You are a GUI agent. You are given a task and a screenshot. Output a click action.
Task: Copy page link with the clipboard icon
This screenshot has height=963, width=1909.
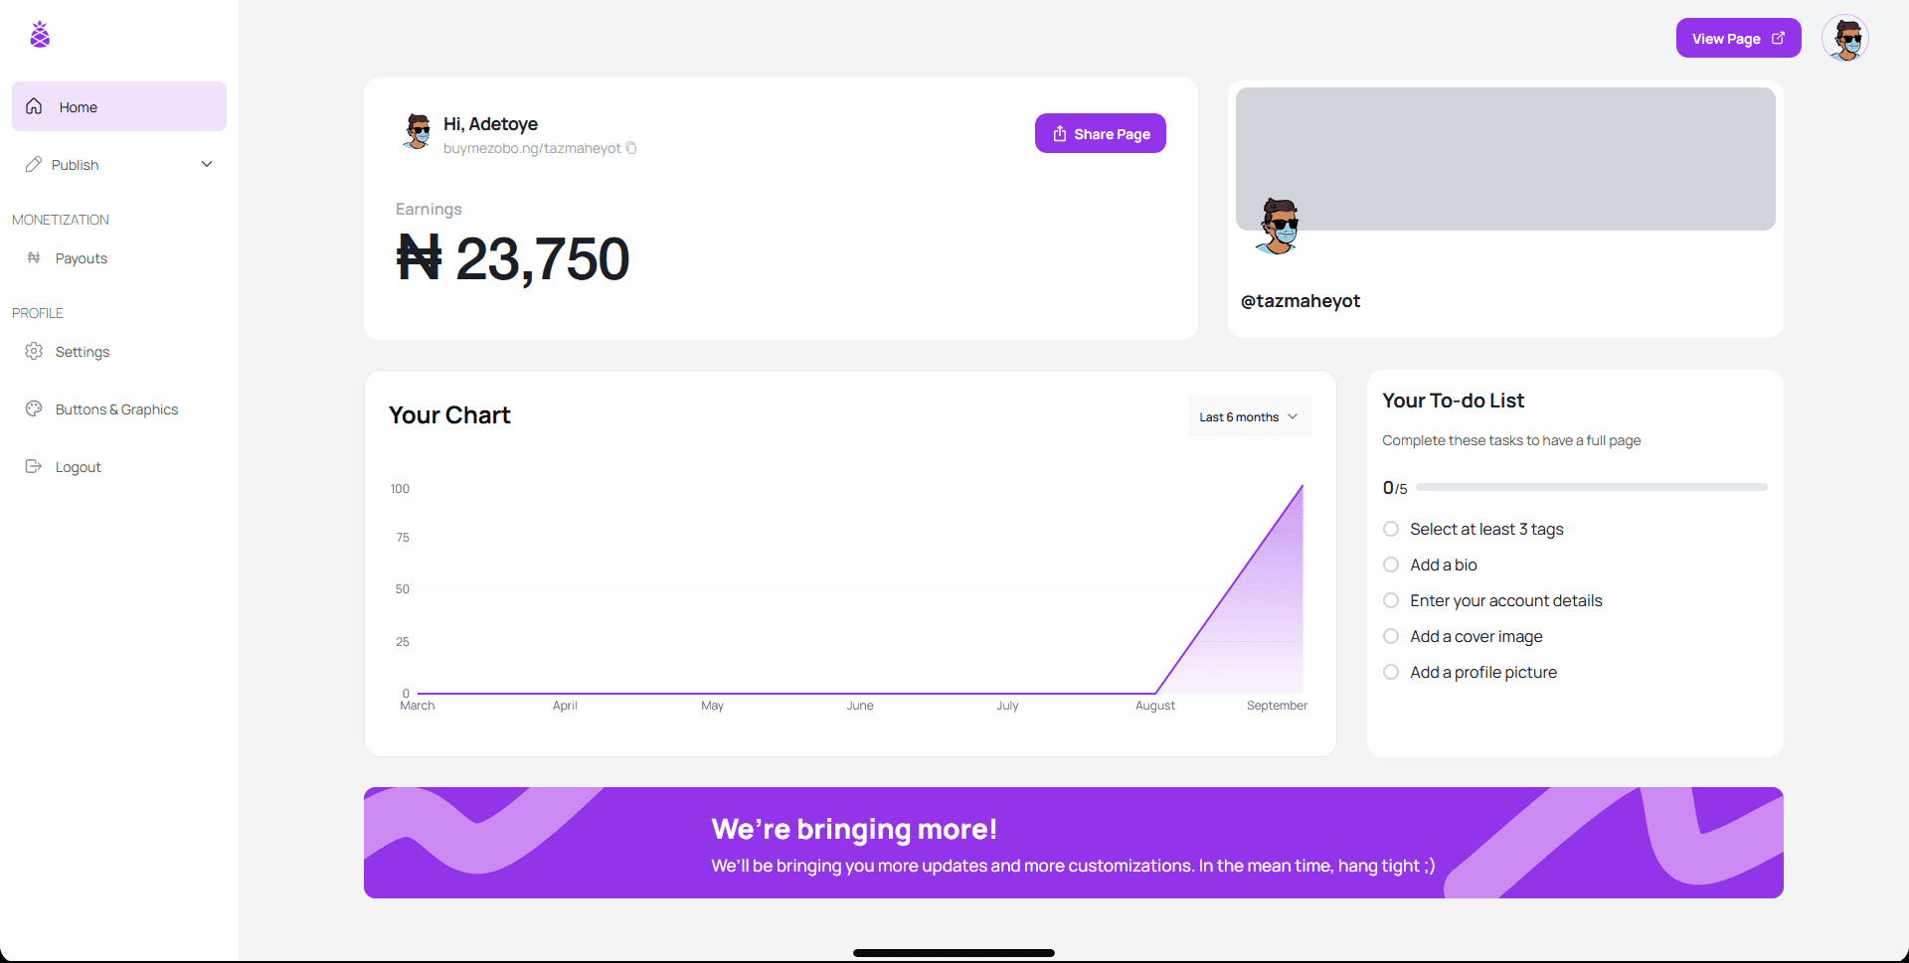pyautogui.click(x=631, y=148)
